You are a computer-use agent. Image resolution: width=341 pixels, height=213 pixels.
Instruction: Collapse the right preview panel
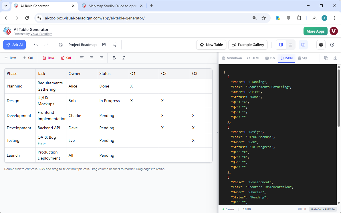point(303,45)
